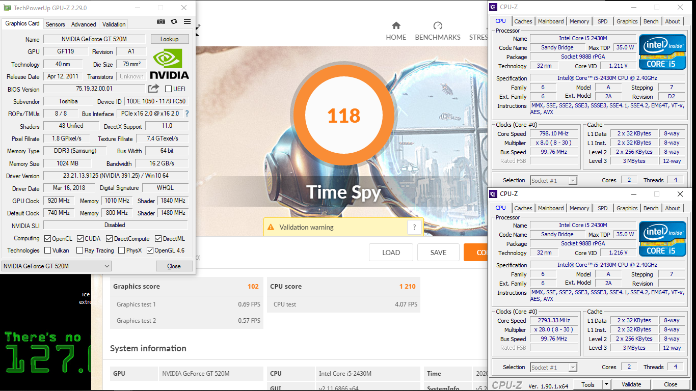
Task: Click CPU test result 4.07 FPS
Action: (406, 304)
